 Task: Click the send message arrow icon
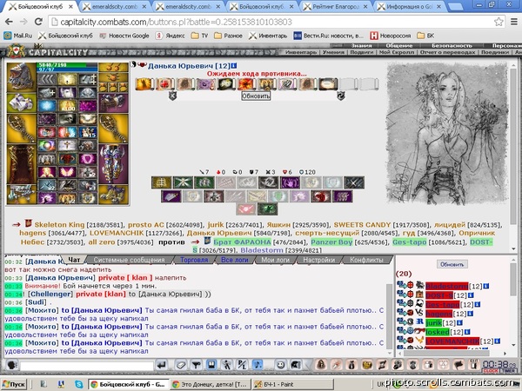(162, 365)
